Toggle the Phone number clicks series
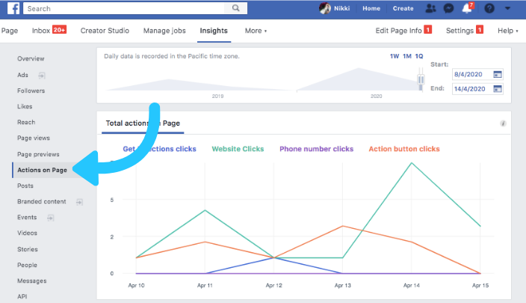526x303 pixels. pyautogui.click(x=316, y=149)
